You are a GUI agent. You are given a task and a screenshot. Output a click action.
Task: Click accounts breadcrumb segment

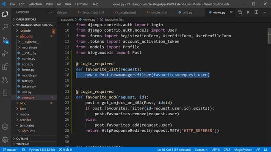click(67, 19)
